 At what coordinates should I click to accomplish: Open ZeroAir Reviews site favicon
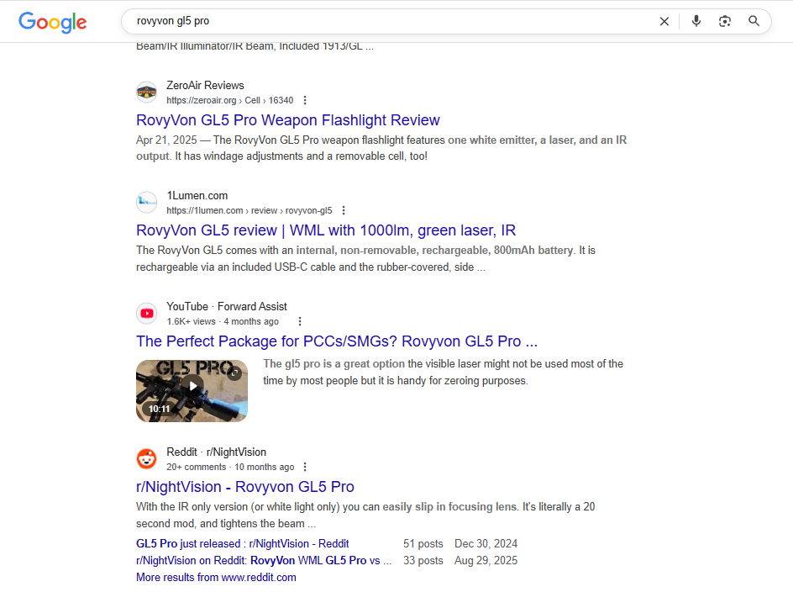pyautogui.click(x=147, y=93)
